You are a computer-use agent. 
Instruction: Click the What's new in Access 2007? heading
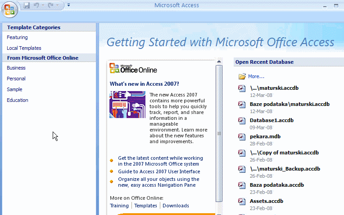pos(145,84)
